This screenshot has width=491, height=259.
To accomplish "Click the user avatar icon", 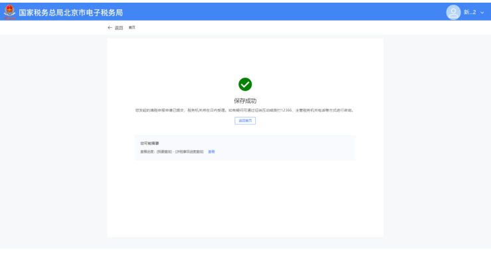I will pyautogui.click(x=453, y=13).
